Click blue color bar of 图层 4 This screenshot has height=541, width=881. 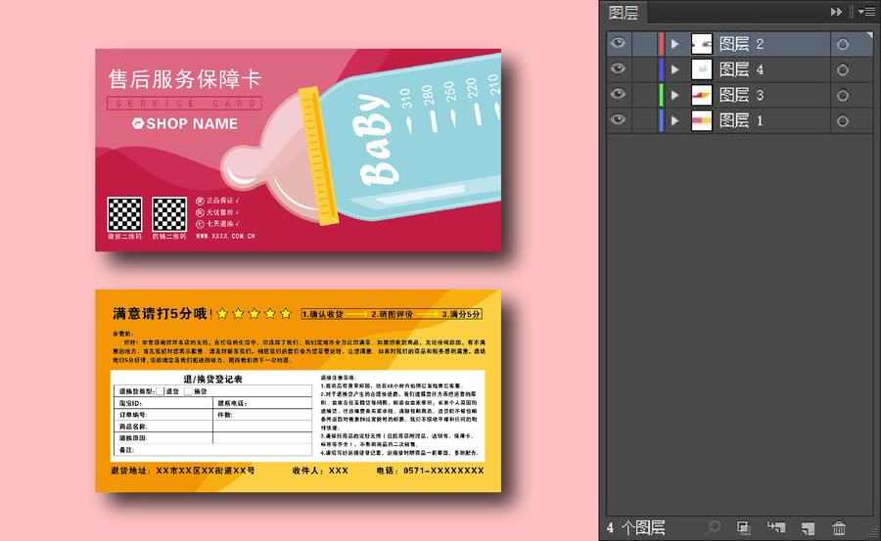(x=662, y=69)
